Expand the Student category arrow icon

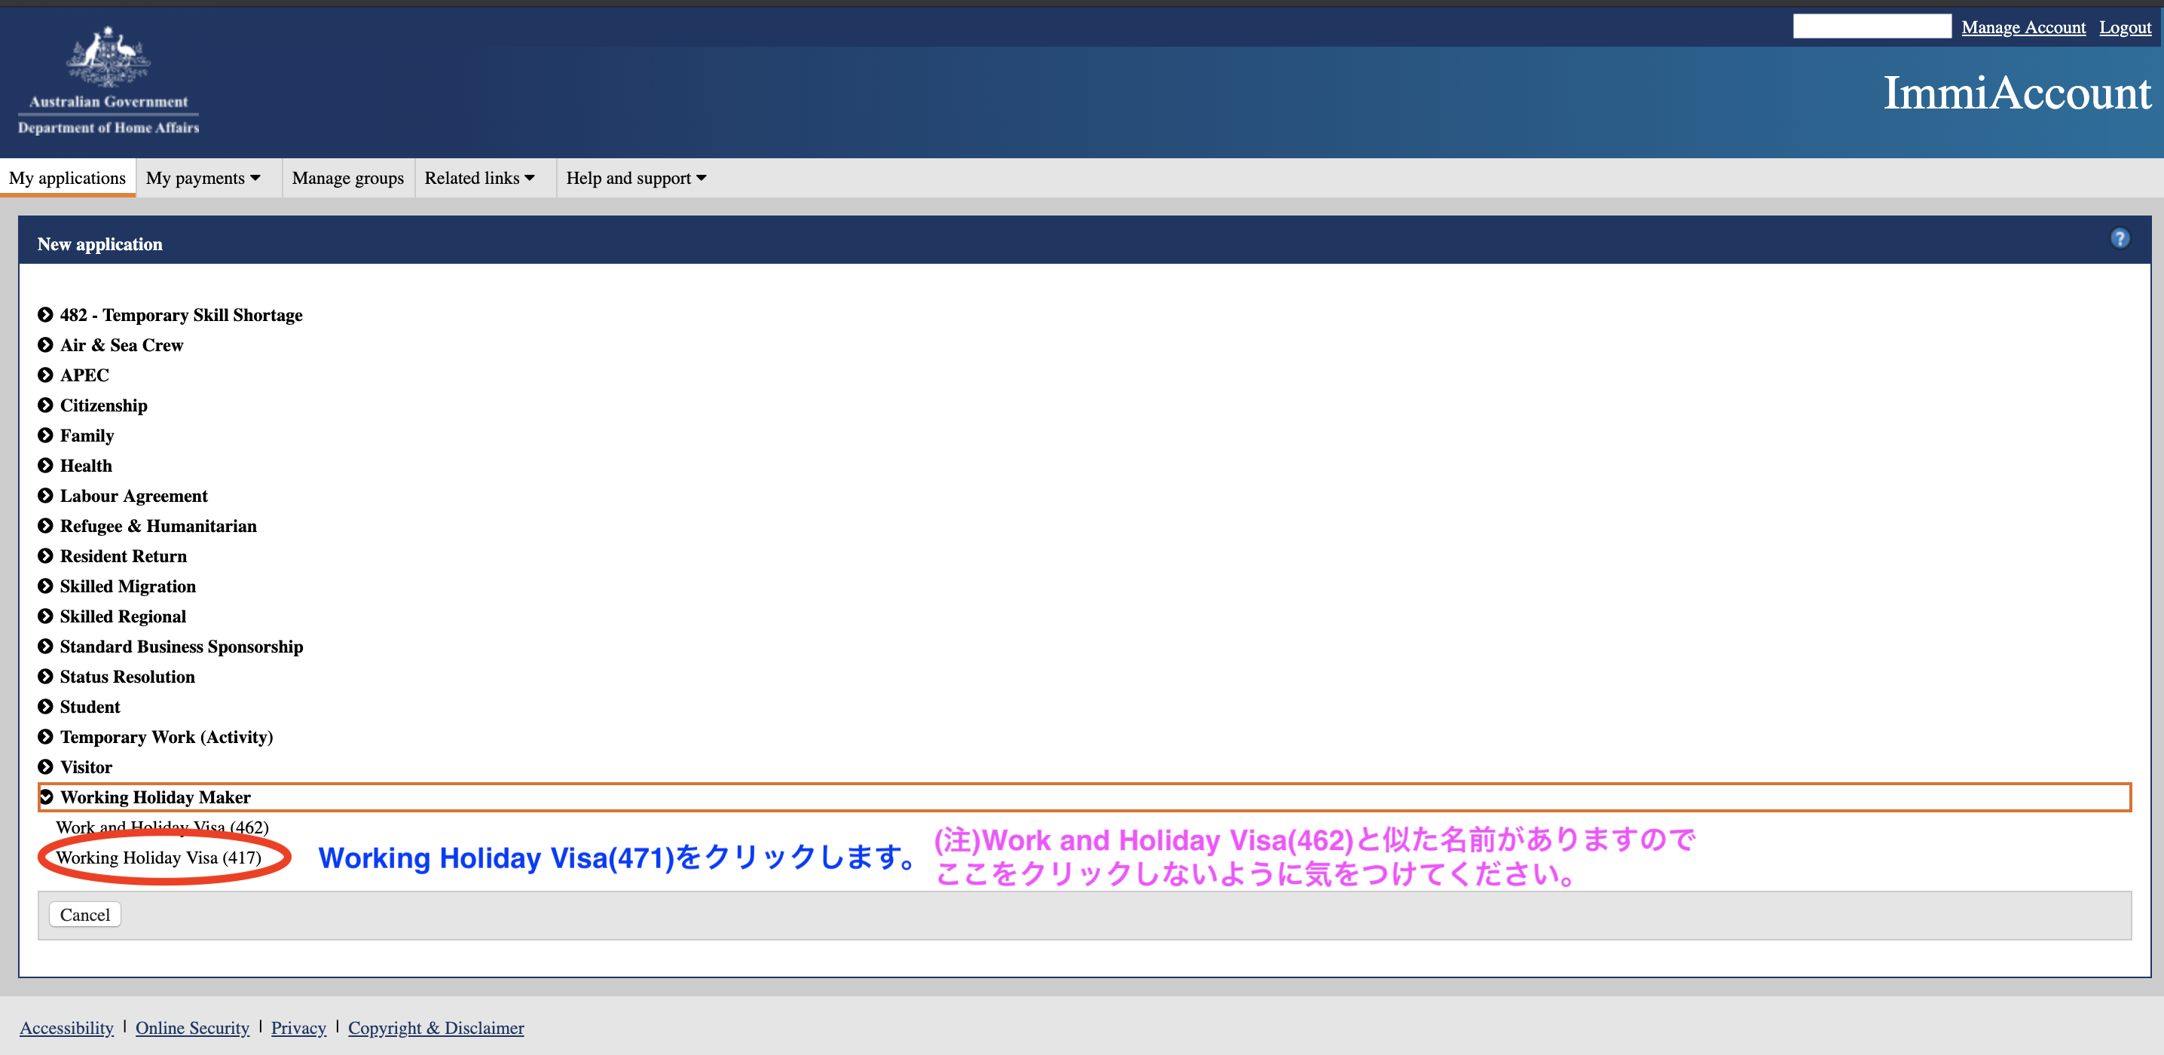pyautogui.click(x=45, y=708)
